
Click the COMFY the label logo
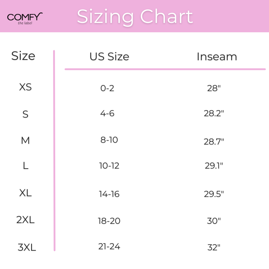[25, 18]
